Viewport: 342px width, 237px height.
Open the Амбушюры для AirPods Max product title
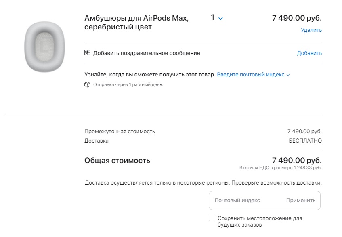click(136, 23)
